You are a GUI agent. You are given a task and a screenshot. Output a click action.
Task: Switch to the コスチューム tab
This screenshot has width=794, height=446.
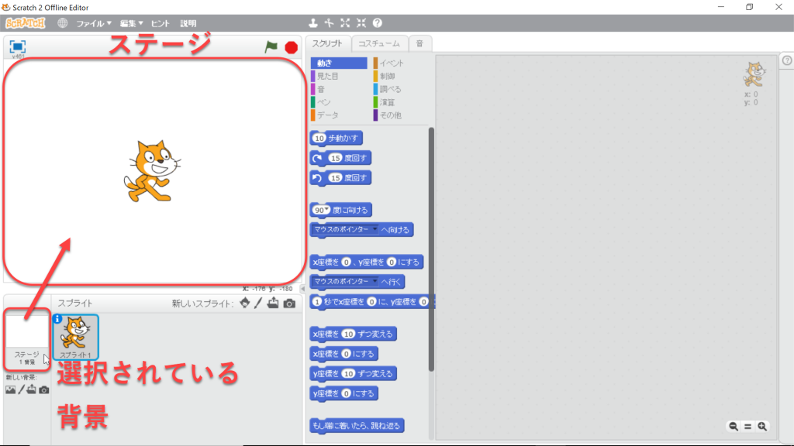[378, 43]
